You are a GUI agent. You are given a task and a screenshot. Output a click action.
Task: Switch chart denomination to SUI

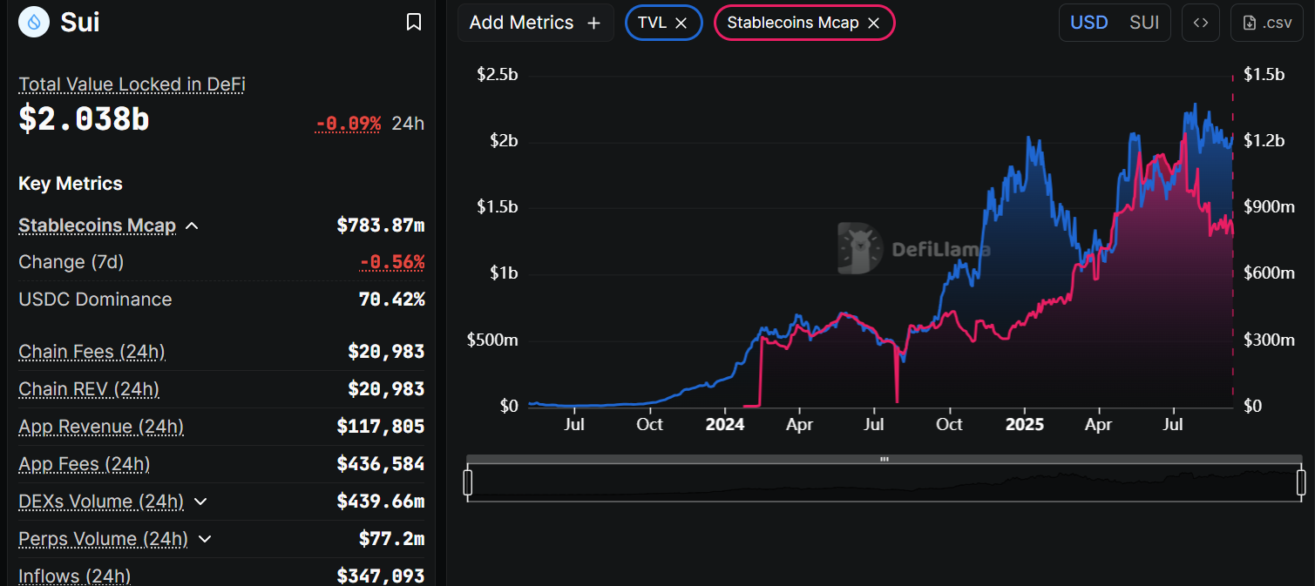tap(1144, 23)
